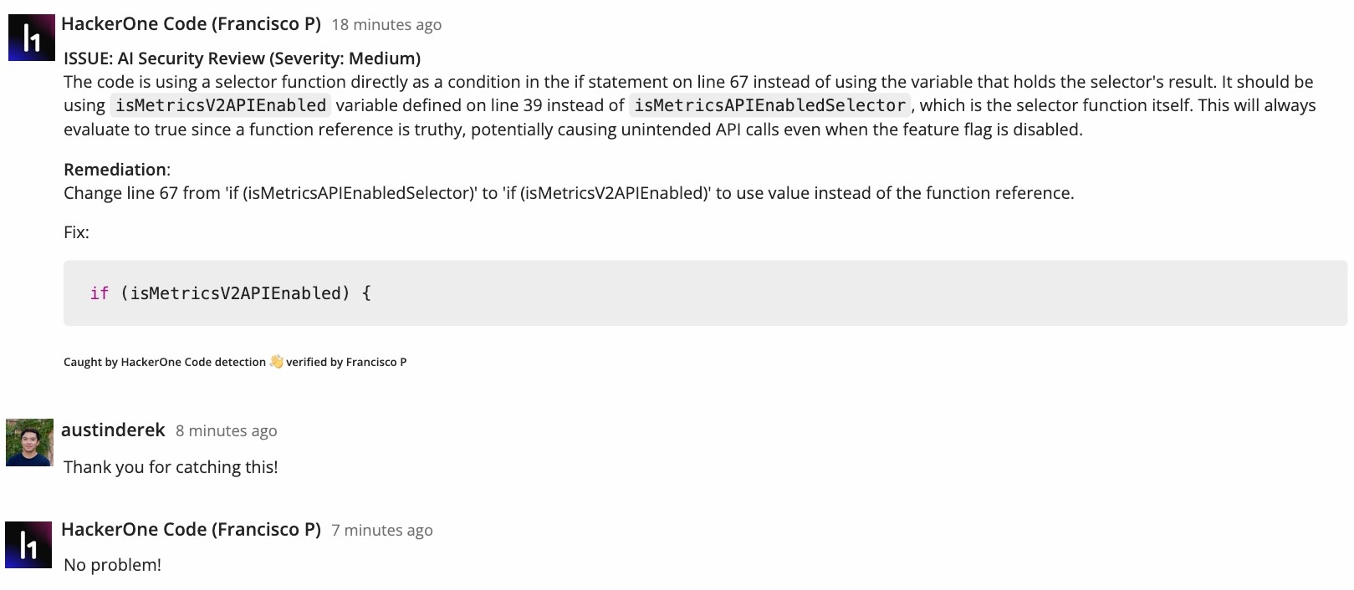Click the "if" keyword in code block
The width and height of the screenshot is (1354, 590).
[x=100, y=293]
